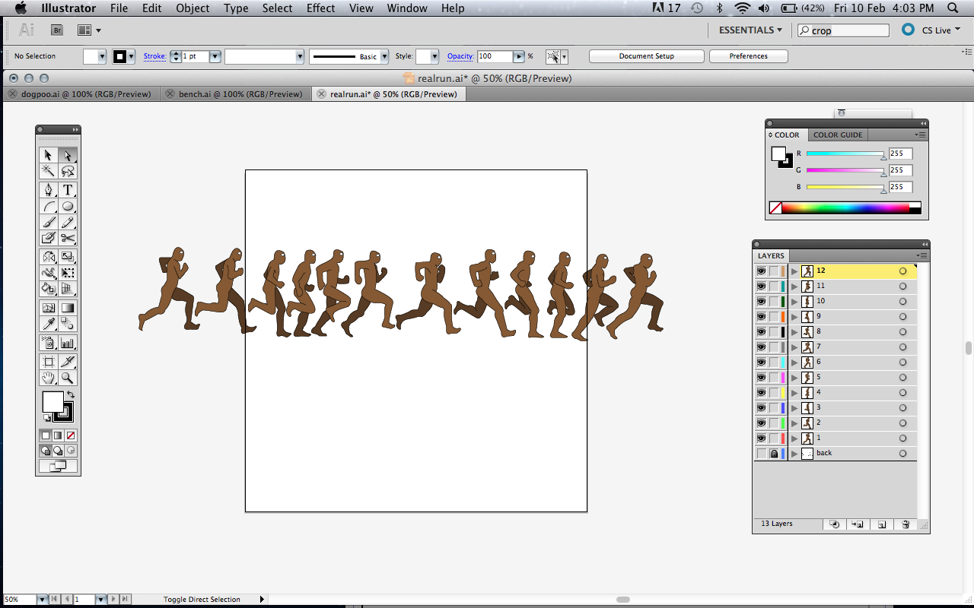The height and width of the screenshot is (608, 974).
Task: Switch to the bench.ai document tab
Action: (240, 94)
